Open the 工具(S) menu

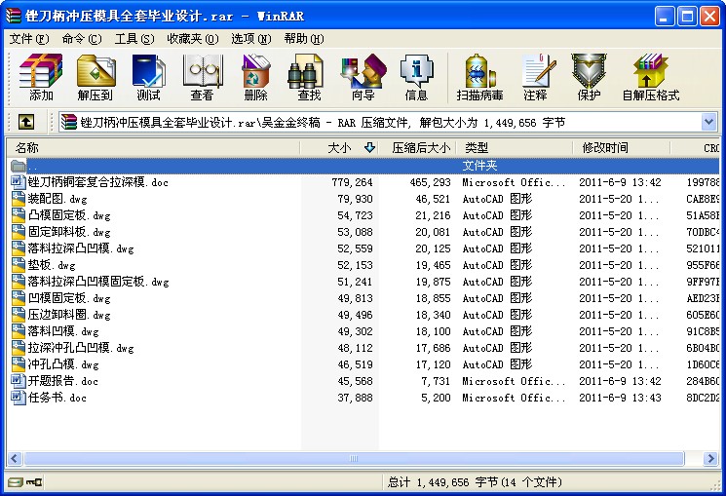134,38
